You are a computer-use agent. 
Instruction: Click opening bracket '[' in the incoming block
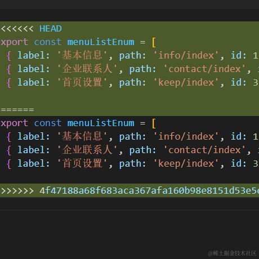(x=154, y=123)
